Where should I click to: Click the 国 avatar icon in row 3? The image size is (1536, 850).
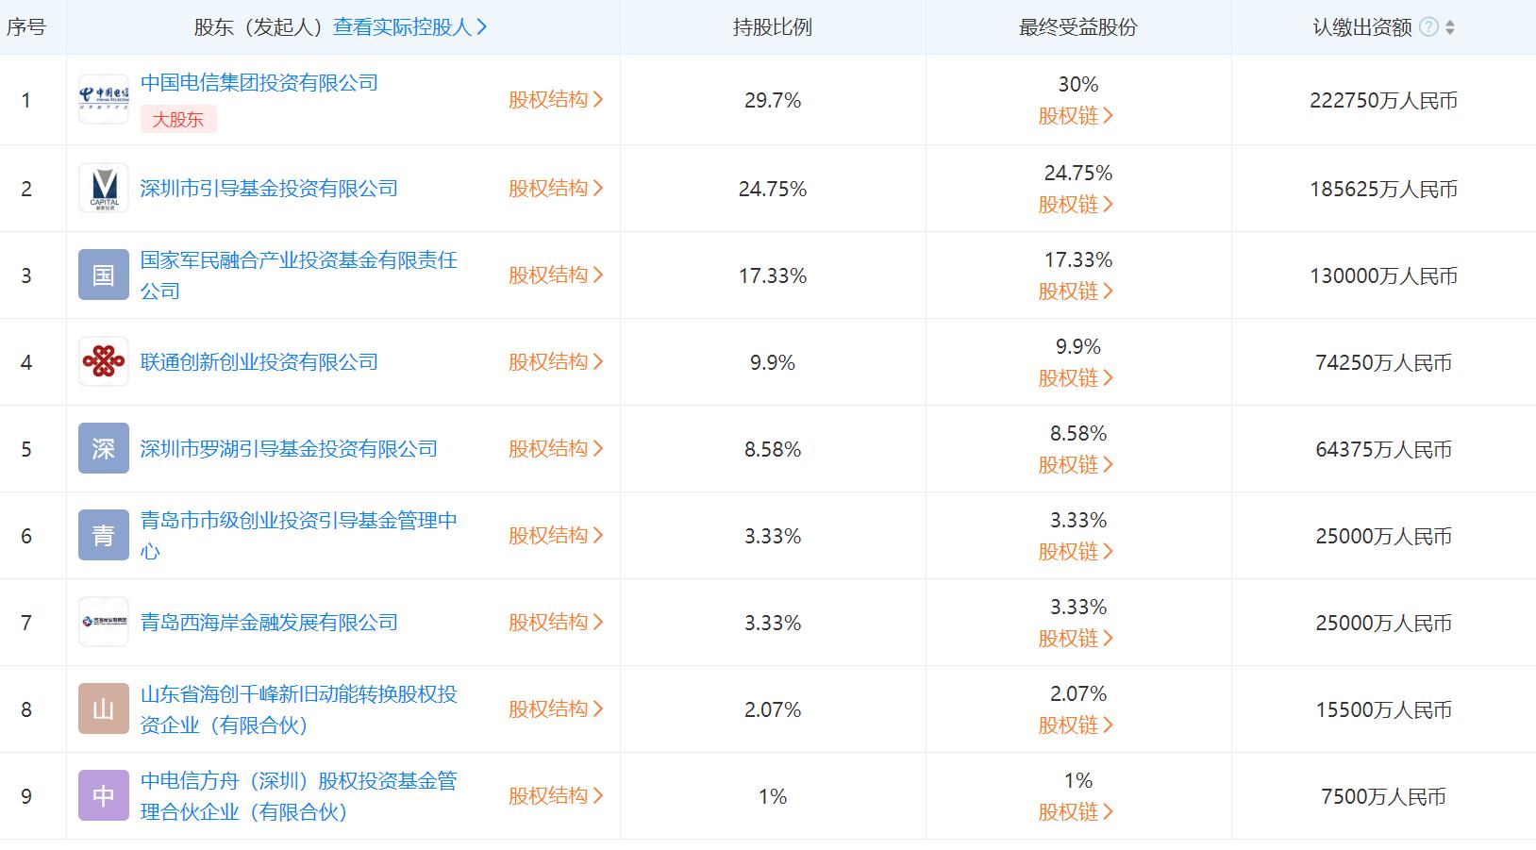pyautogui.click(x=104, y=275)
